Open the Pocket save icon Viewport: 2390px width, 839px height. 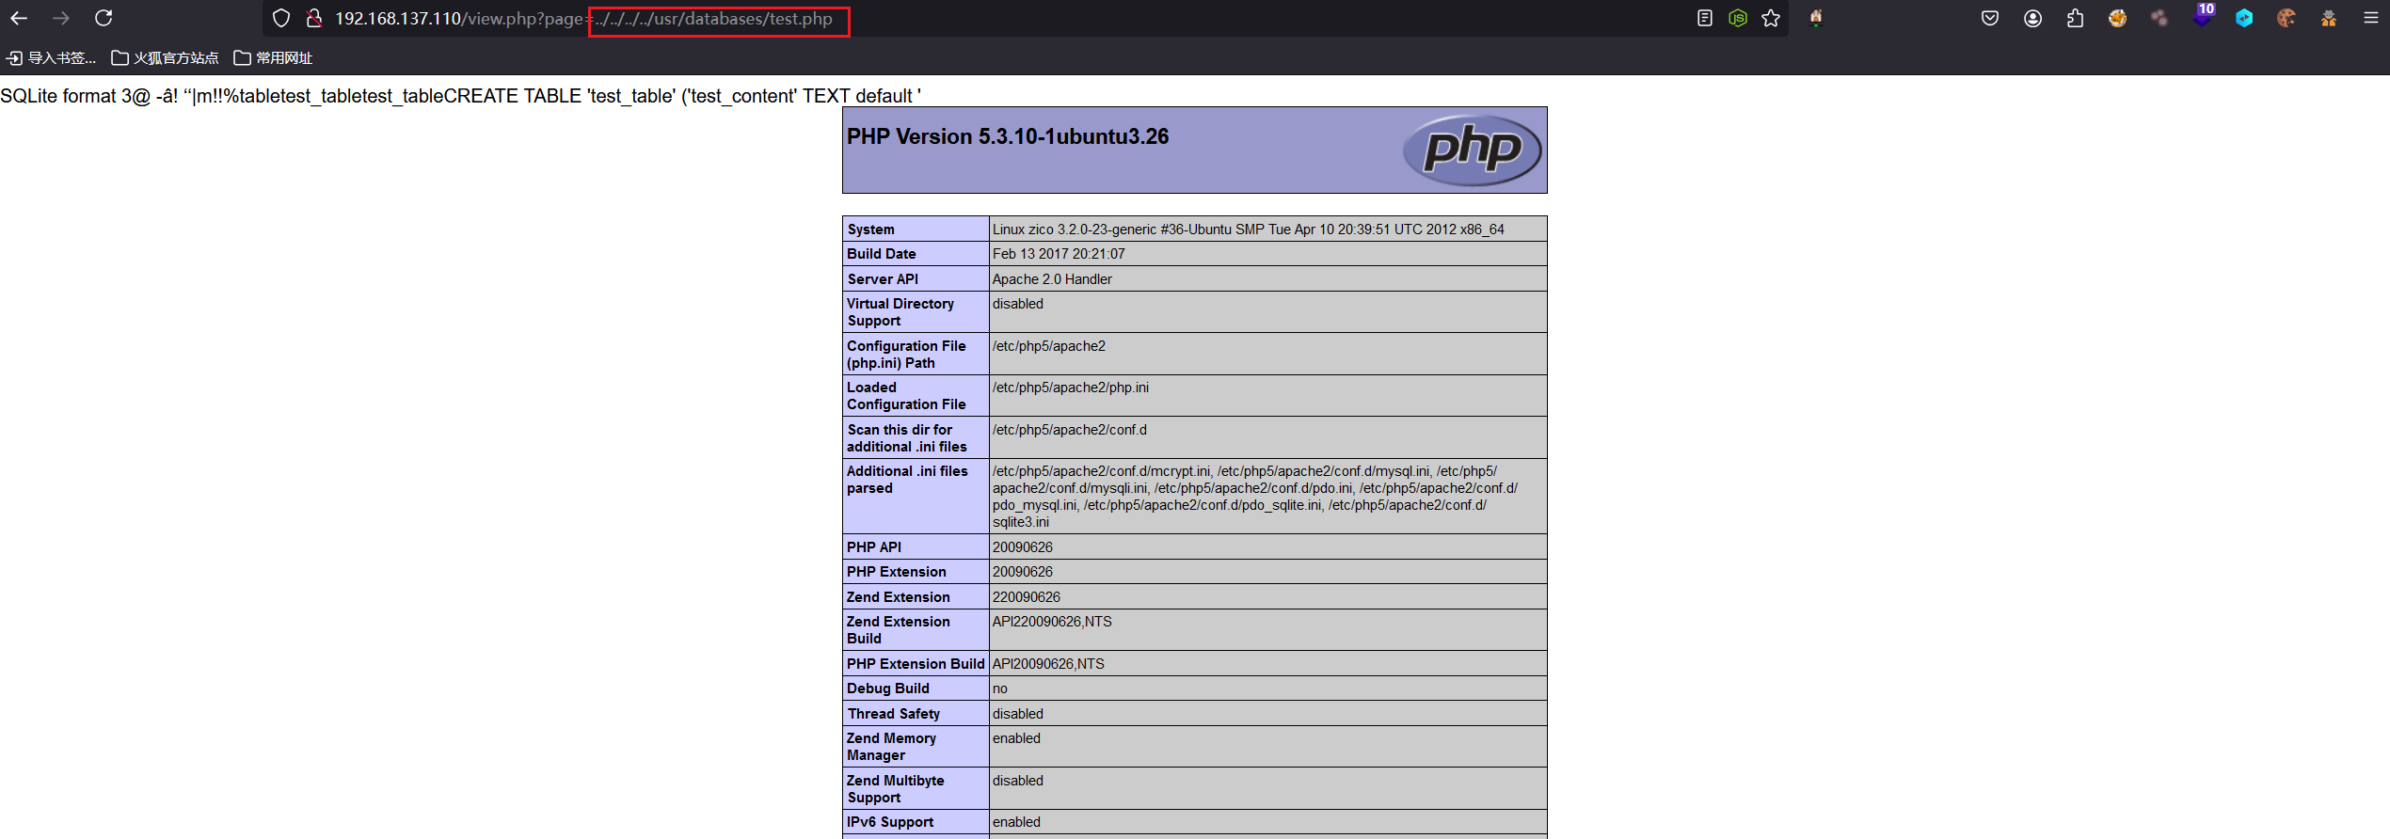pos(1989,18)
